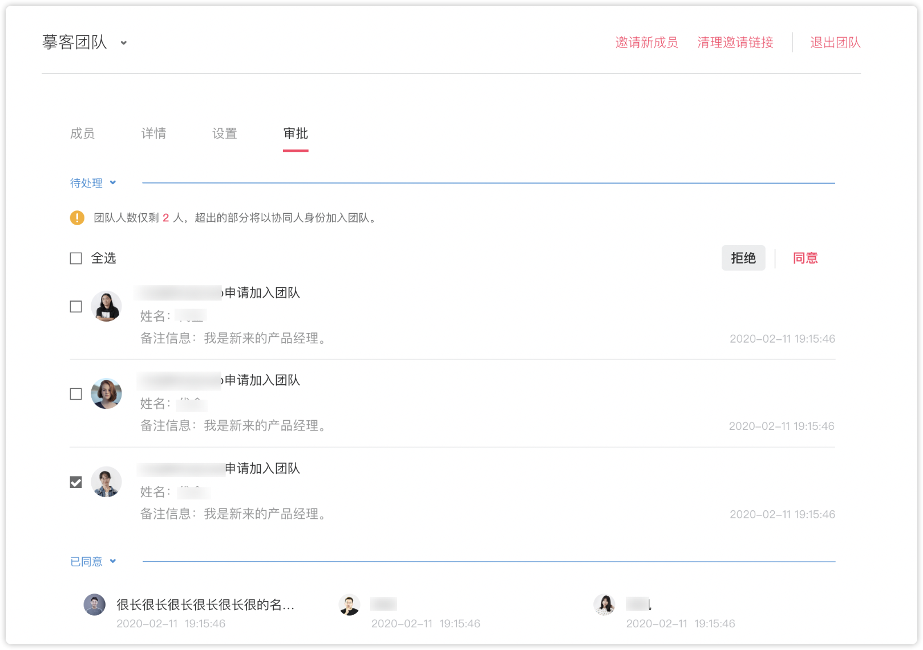The width and height of the screenshot is (923, 650).
Task: Check the second applicant's checkbox
Action: pos(76,394)
